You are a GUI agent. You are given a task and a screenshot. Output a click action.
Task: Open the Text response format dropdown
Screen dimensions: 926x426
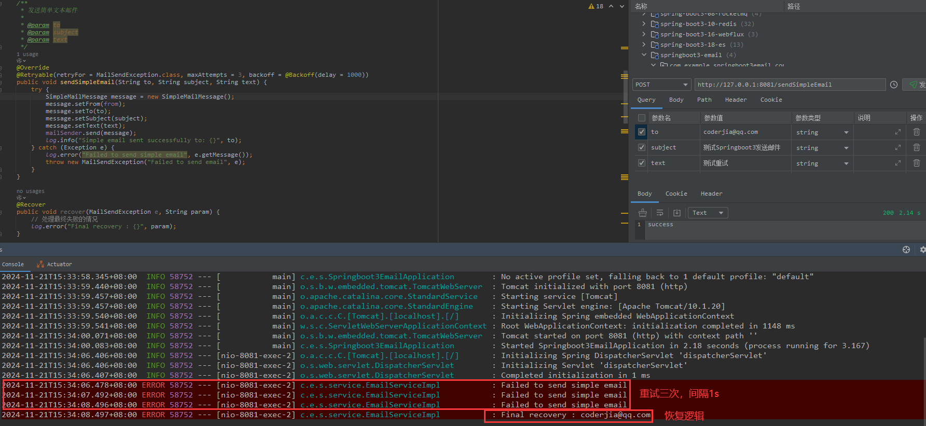(x=708, y=213)
